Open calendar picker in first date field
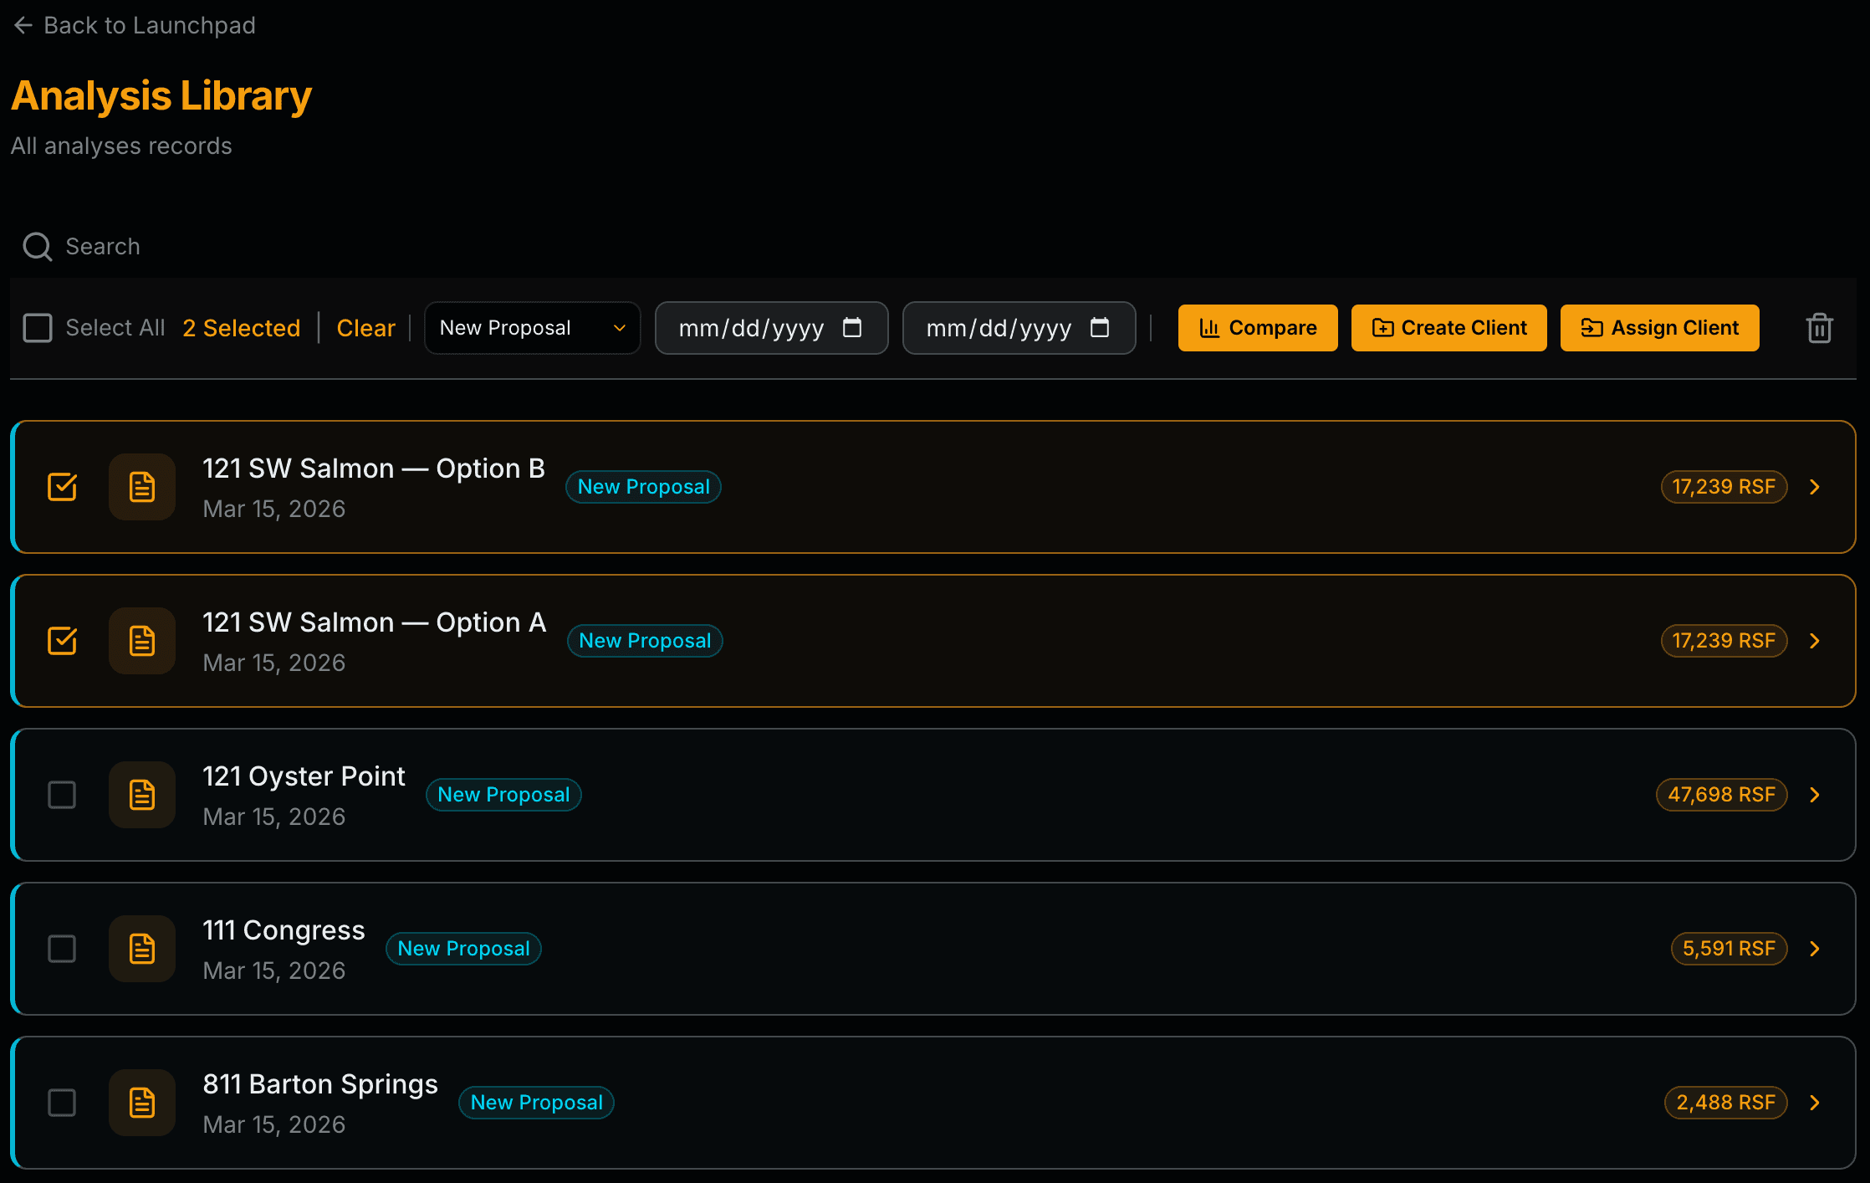 coord(852,328)
